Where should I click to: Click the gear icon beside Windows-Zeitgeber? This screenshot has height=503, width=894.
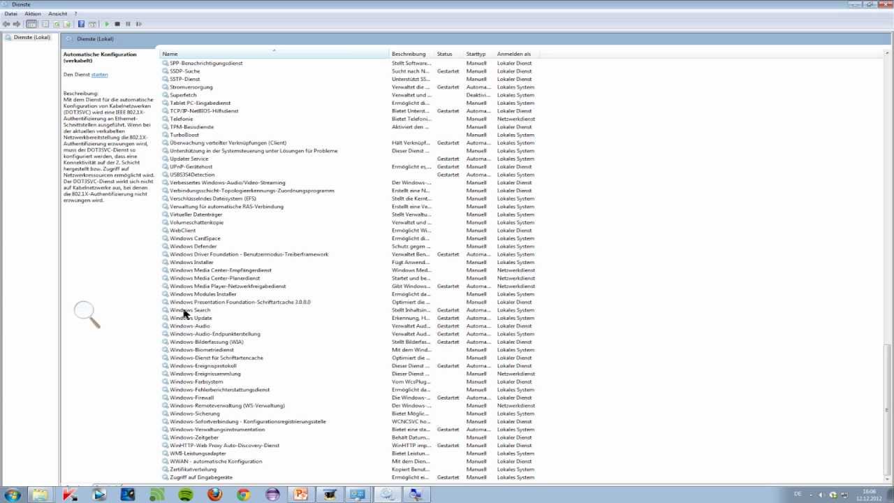(x=166, y=437)
